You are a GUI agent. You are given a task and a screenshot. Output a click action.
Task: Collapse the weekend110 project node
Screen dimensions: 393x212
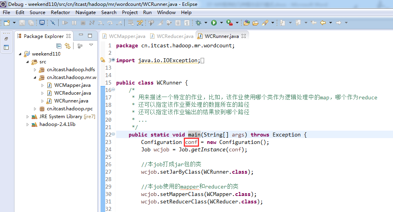pyautogui.click(x=20, y=54)
